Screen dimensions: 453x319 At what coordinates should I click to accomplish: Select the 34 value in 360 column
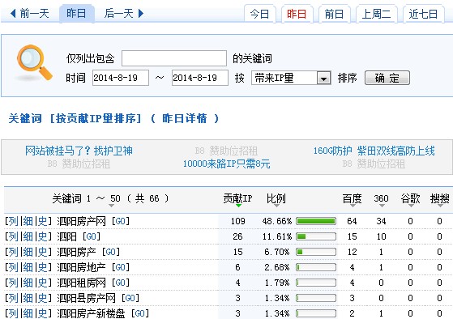point(382,221)
